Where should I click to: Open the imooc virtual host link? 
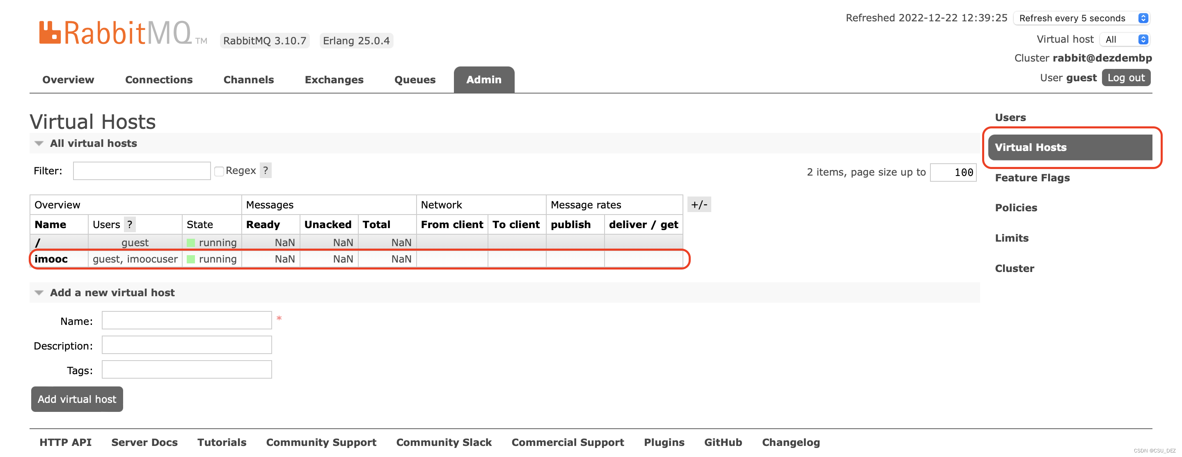pyautogui.click(x=51, y=259)
